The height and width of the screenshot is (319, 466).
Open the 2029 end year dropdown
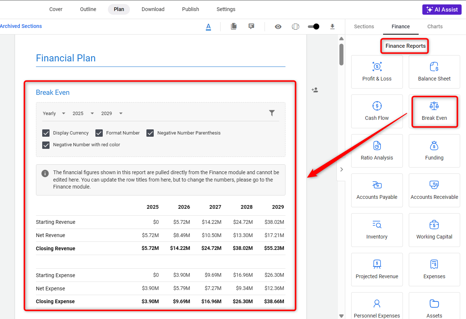[x=112, y=114]
